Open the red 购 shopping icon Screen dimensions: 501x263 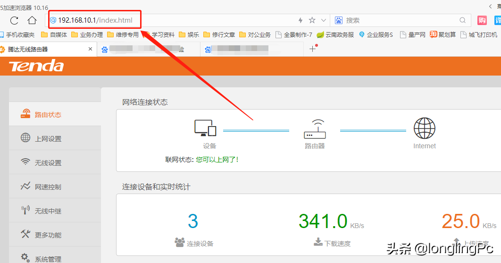click(x=482, y=20)
